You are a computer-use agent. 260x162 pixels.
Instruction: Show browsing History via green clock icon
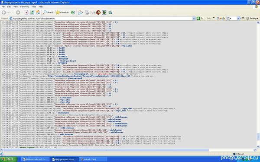coord(73,13)
